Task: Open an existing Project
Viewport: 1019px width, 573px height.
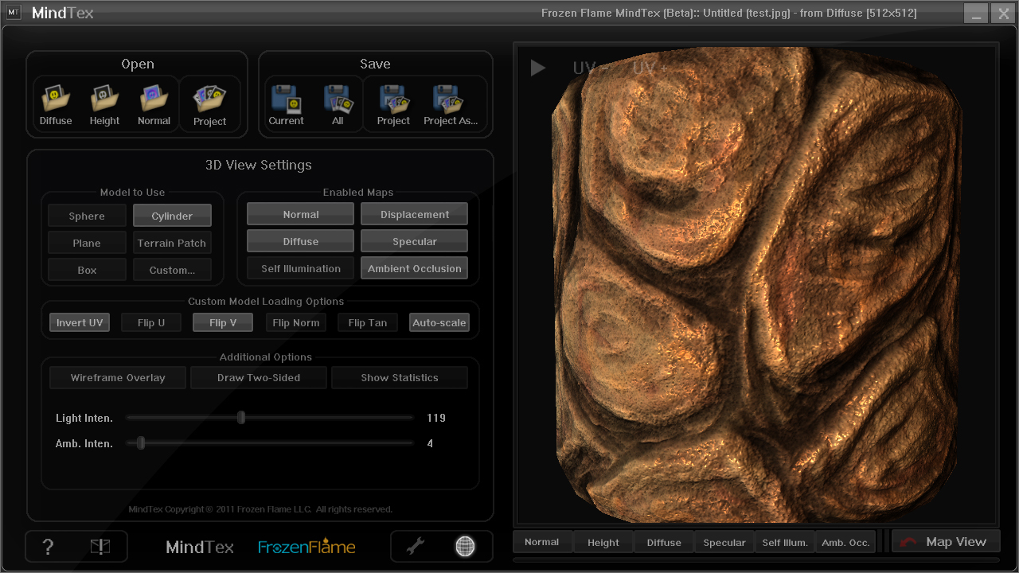Action: pyautogui.click(x=209, y=105)
